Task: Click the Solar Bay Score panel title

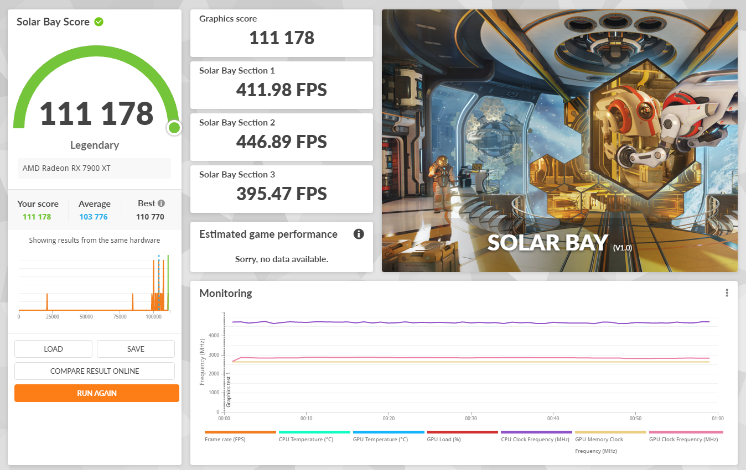Action: click(53, 22)
